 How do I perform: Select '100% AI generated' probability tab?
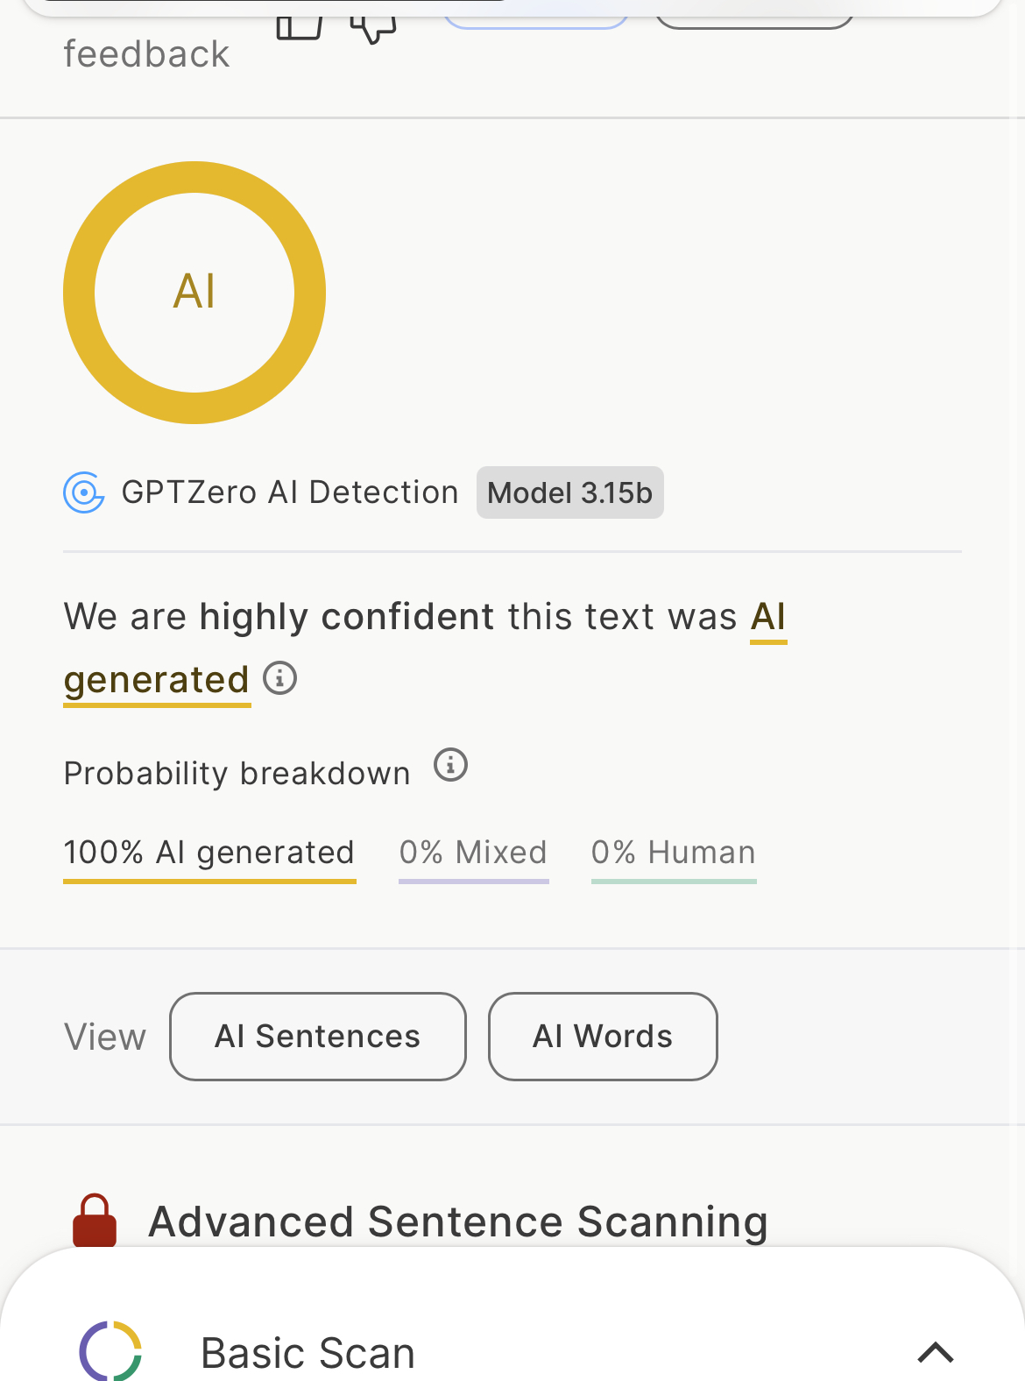[x=209, y=853]
